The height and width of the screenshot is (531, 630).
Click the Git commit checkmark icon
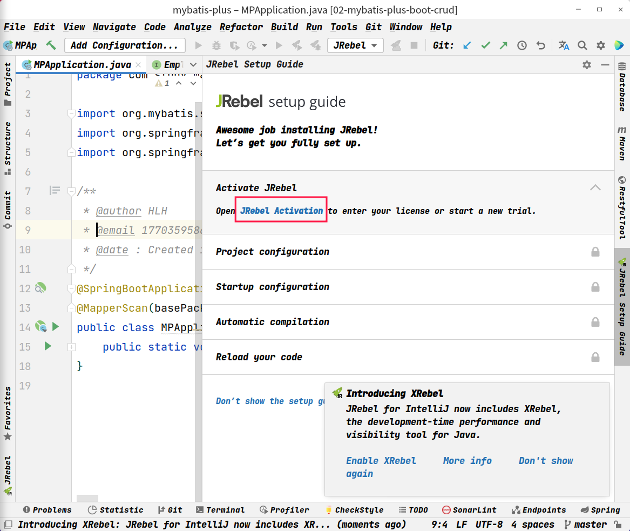point(485,45)
